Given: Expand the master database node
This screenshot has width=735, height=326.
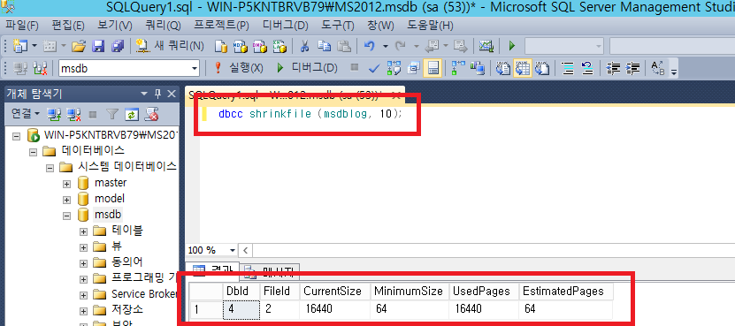Looking at the screenshot, I should pos(66,184).
